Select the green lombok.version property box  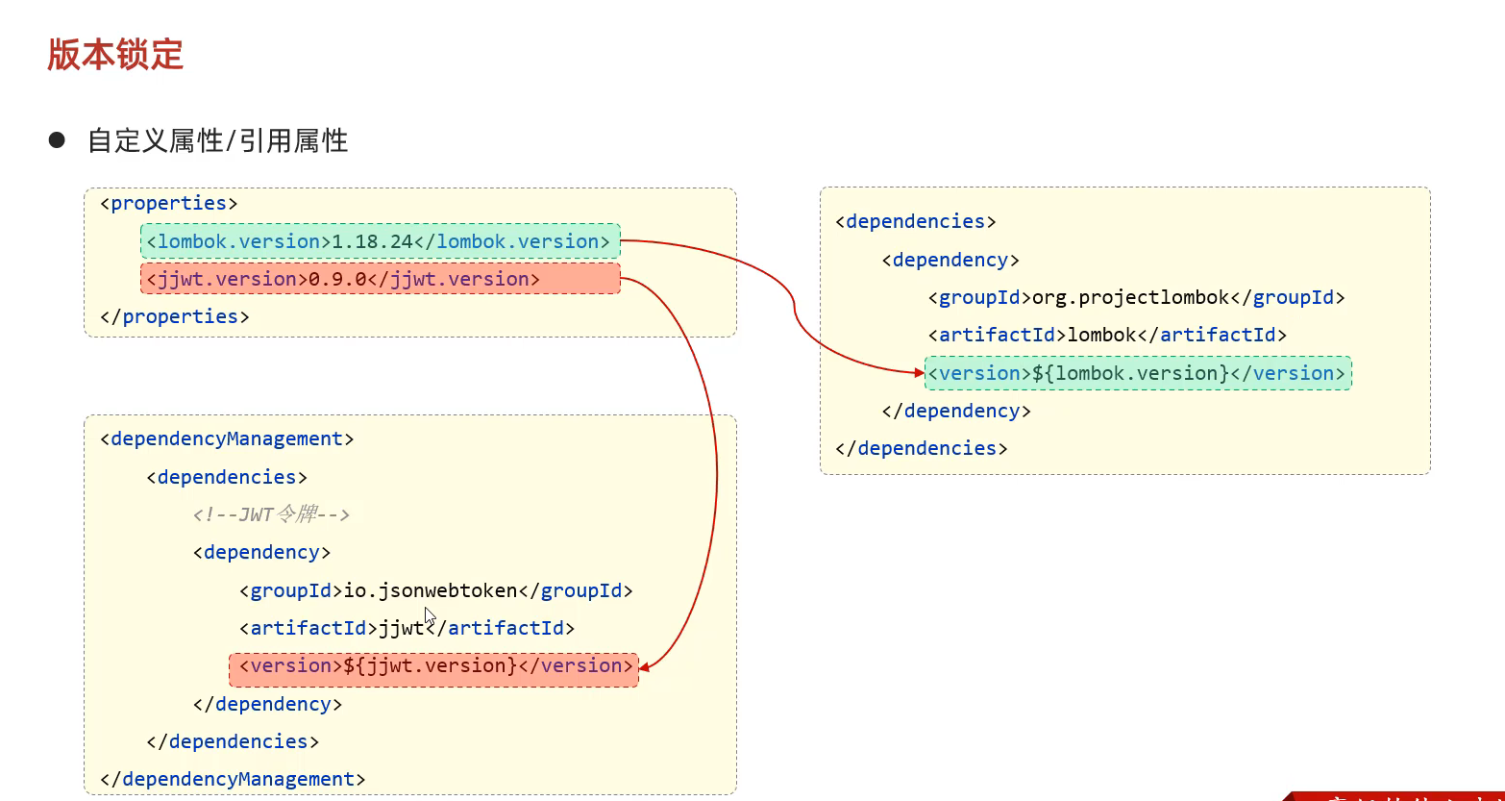point(380,241)
